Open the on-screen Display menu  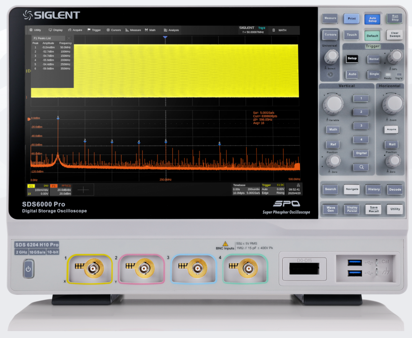[x=56, y=30]
